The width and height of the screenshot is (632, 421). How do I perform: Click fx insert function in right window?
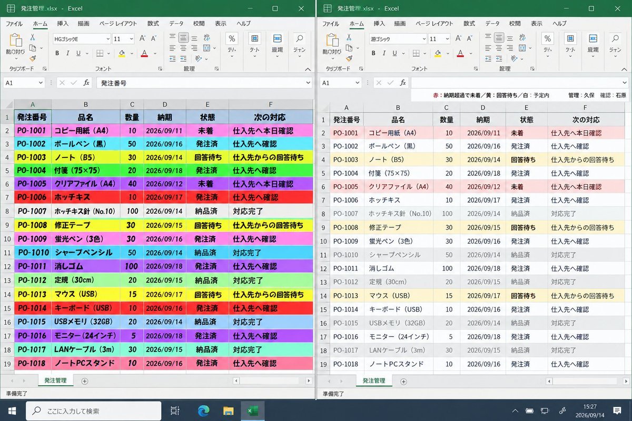tap(402, 83)
